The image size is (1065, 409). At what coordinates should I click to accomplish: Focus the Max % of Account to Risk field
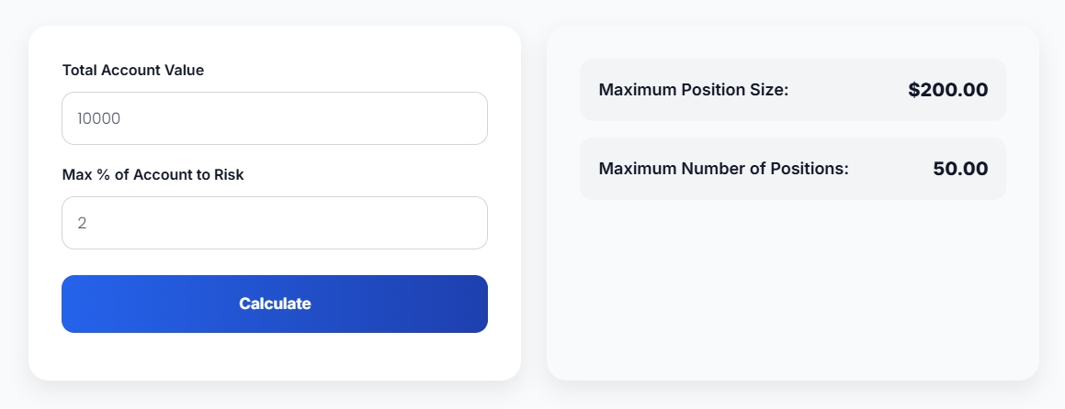point(274,223)
